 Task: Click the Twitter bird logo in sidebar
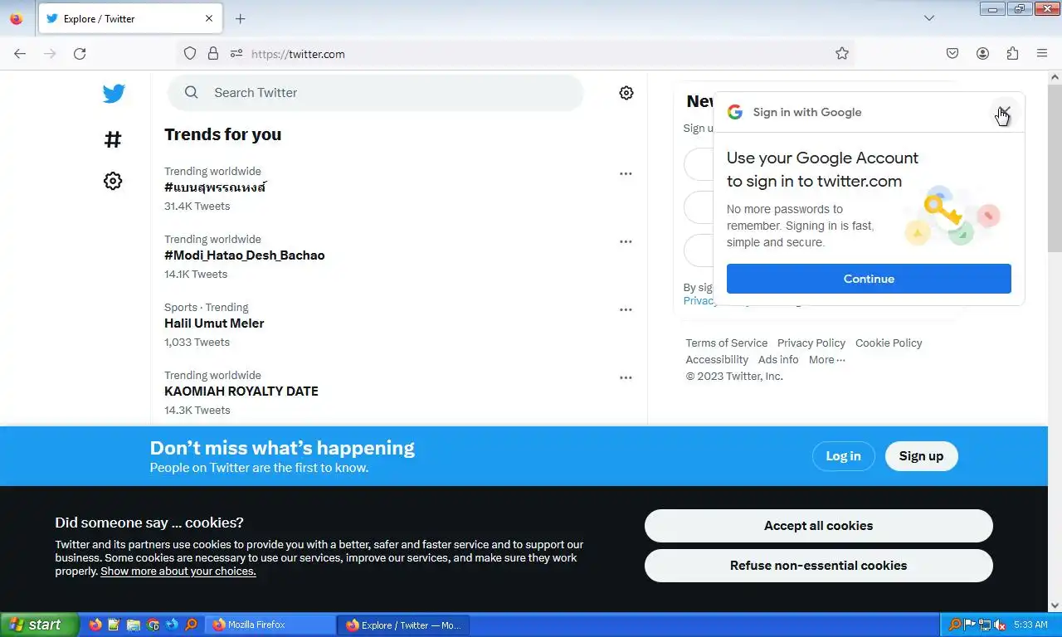(114, 93)
